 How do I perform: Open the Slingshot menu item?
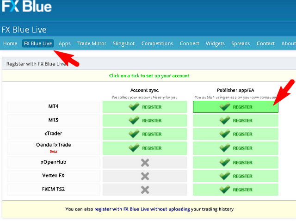(124, 43)
